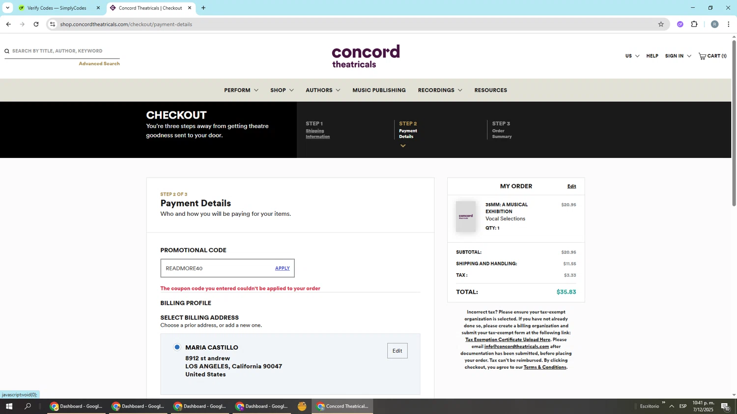The height and width of the screenshot is (414, 737).
Task: Open the Windows Start menu
Action: 9,406
